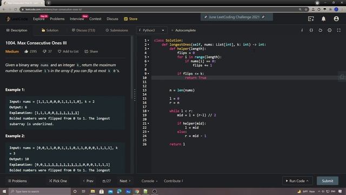Open the Discuss nav item
346x195 pixels.
tap(112, 19)
